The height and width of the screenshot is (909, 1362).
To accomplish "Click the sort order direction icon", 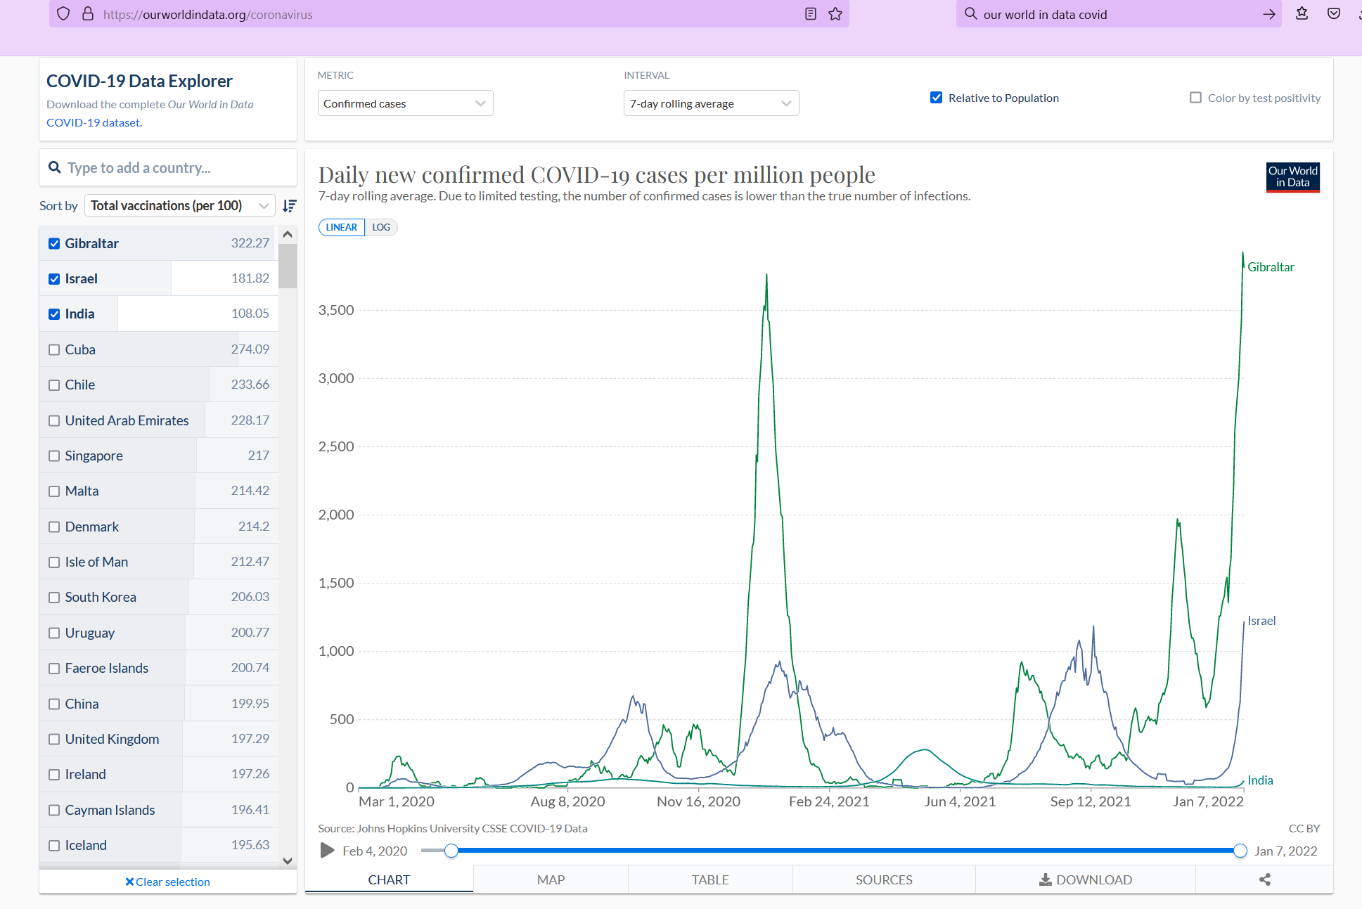I will click(x=289, y=206).
